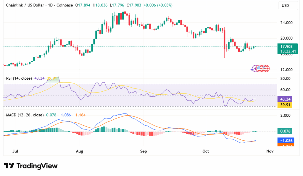This screenshot has height=176, width=303.
Task: Open the USD currency selector
Action: pos(285,6)
